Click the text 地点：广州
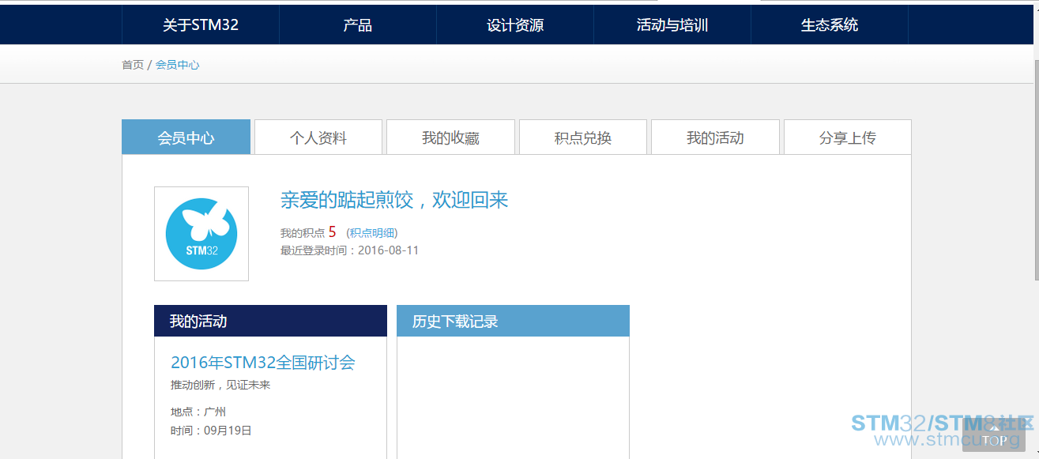Screen dimensions: 1039x459 (198, 412)
